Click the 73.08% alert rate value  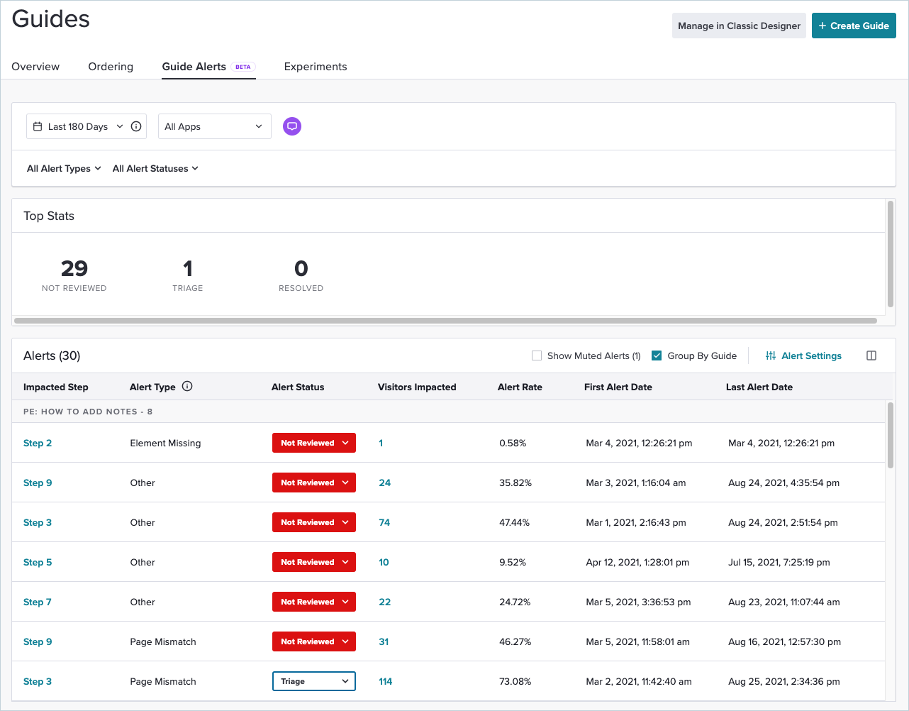point(515,681)
